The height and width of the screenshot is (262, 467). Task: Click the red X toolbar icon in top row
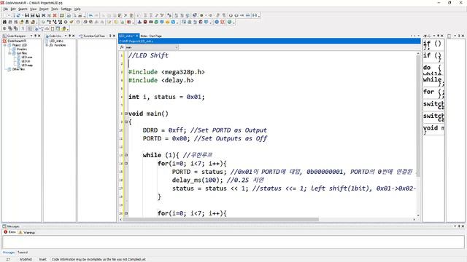(55, 15)
